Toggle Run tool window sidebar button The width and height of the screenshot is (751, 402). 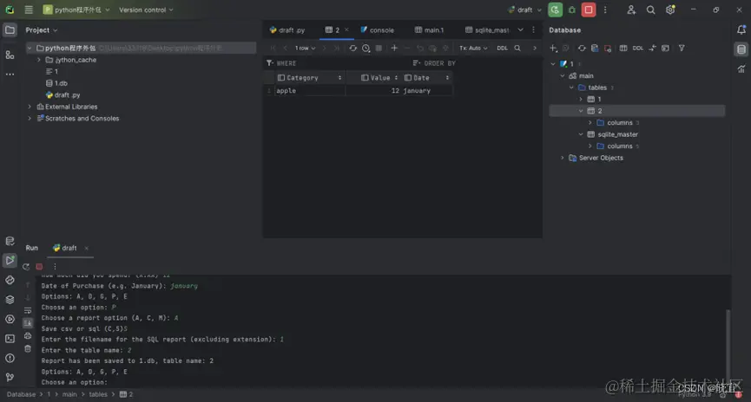pyautogui.click(x=10, y=260)
